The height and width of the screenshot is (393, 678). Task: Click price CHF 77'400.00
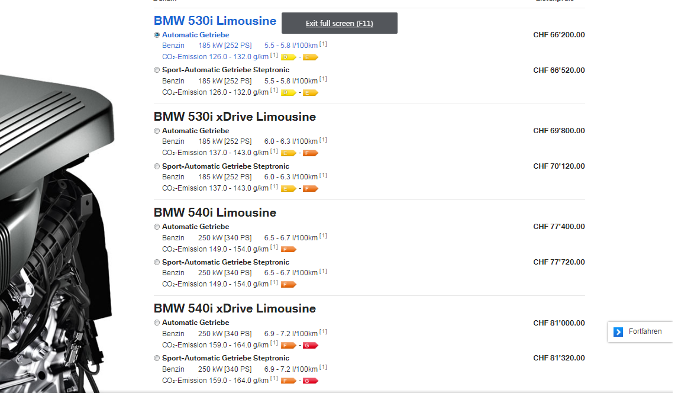[x=559, y=227]
